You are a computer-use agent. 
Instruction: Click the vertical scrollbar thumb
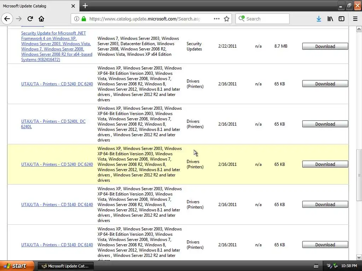click(359, 175)
